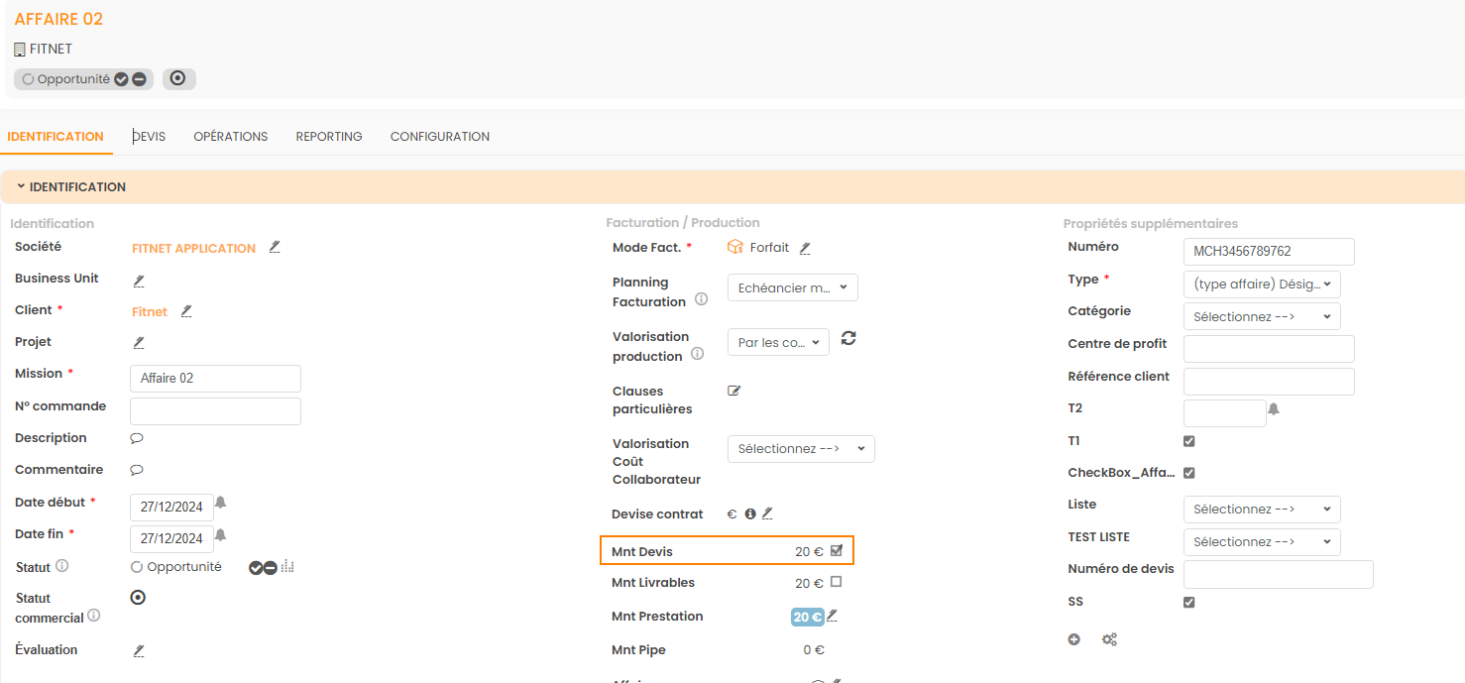Expand the Catégorie dropdown
The height and width of the screenshot is (683, 1465).
point(1262,316)
